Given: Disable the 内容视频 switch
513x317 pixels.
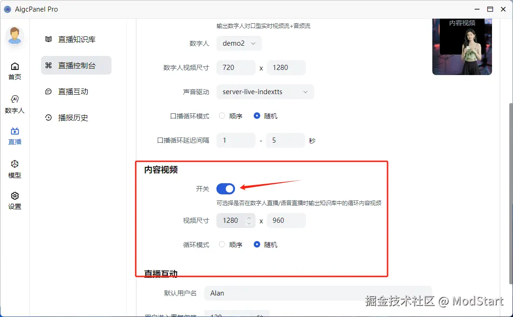Looking at the screenshot, I should [226, 189].
